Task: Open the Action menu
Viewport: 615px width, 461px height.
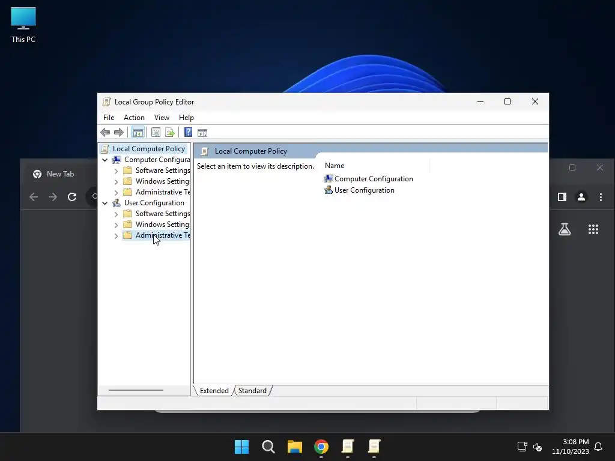Action: tap(134, 118)
